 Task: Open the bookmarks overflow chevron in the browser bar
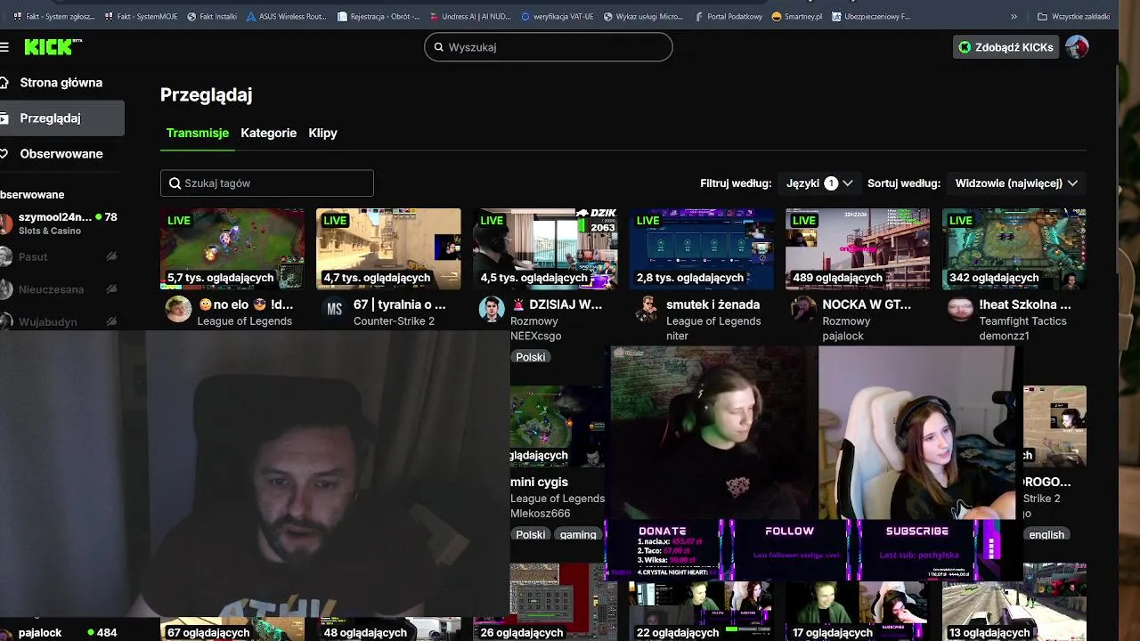(1014, 16)
